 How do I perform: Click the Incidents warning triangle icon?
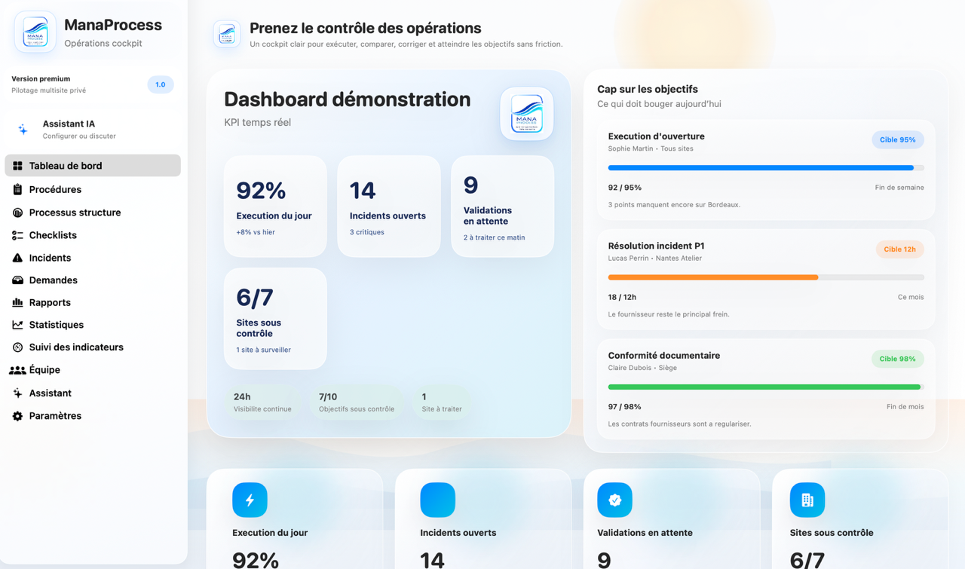click(17, 258)
